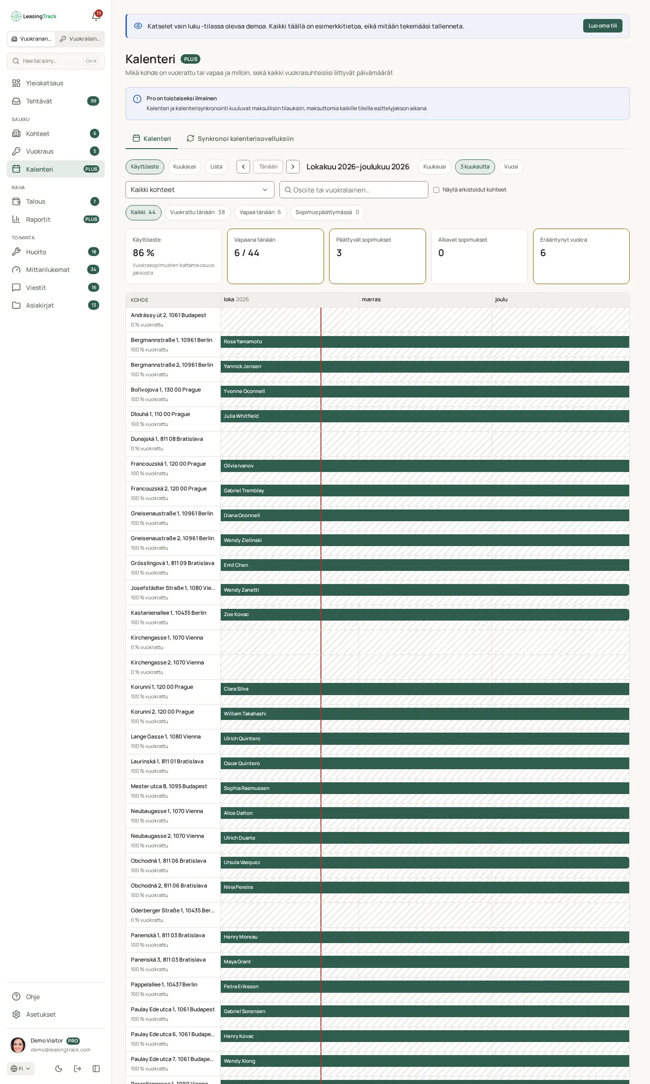Image resolution: width=650 pixels, height=1084 pixels.
Task: Click the logout icon in sidebar footer
Action: 78,1069
